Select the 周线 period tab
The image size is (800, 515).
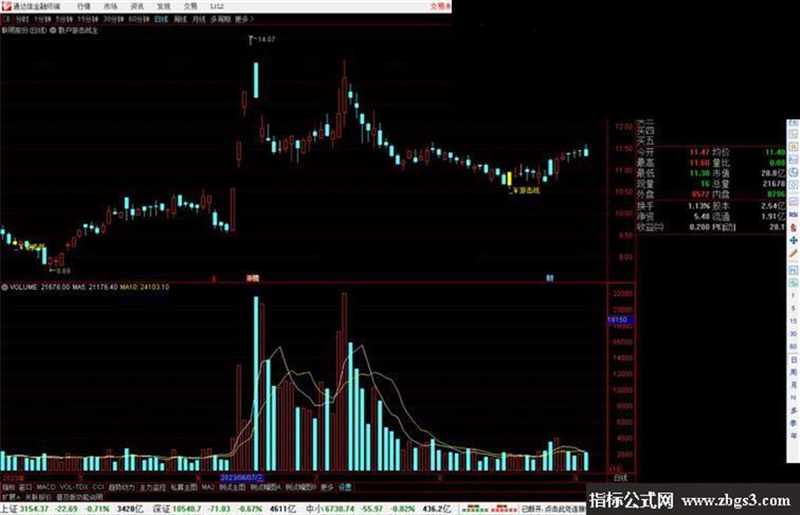click(180, 19)
